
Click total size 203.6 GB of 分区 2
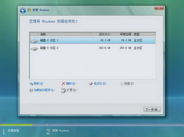point(105,48)
